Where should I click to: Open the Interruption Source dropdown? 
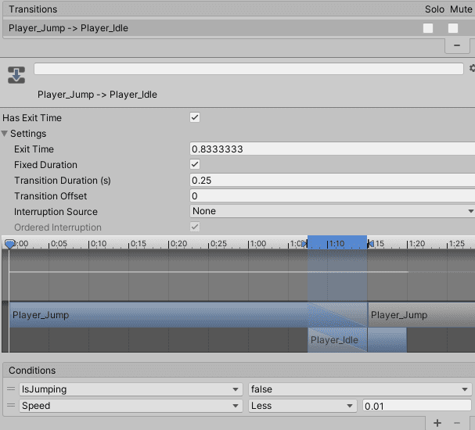coord(332,211)
